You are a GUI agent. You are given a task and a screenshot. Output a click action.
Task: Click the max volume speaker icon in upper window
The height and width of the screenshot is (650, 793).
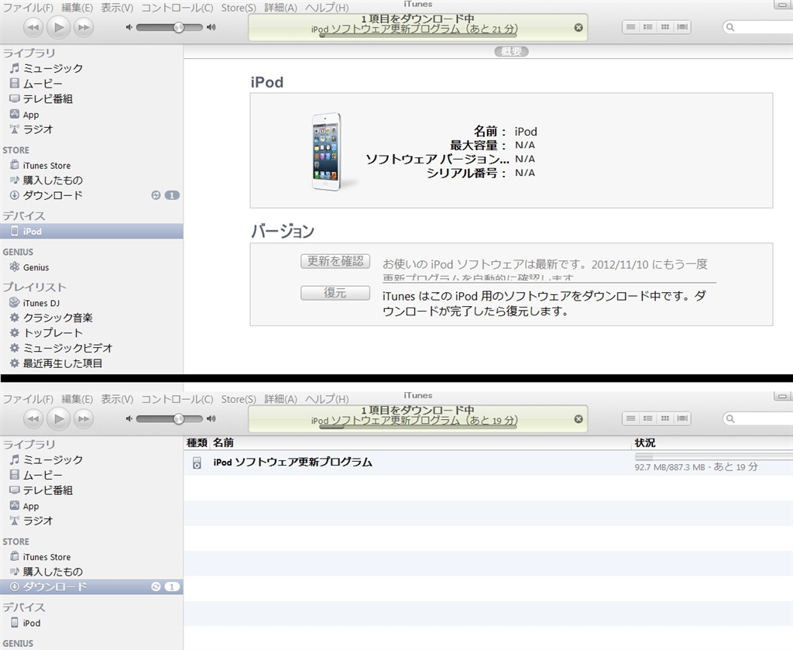click(211, 27)
